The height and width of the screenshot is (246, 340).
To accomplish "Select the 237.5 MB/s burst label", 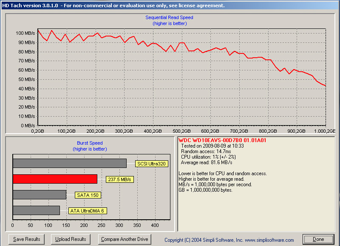I will (120, 179).
